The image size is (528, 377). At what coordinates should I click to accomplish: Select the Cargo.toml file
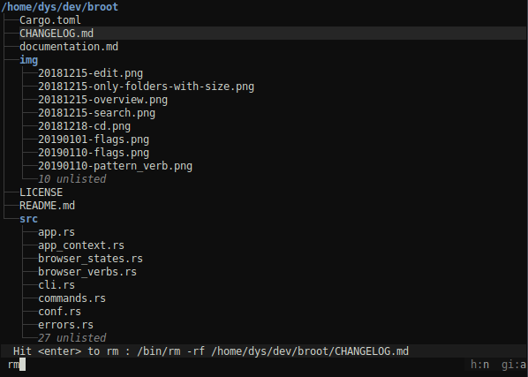coord(50,20)
